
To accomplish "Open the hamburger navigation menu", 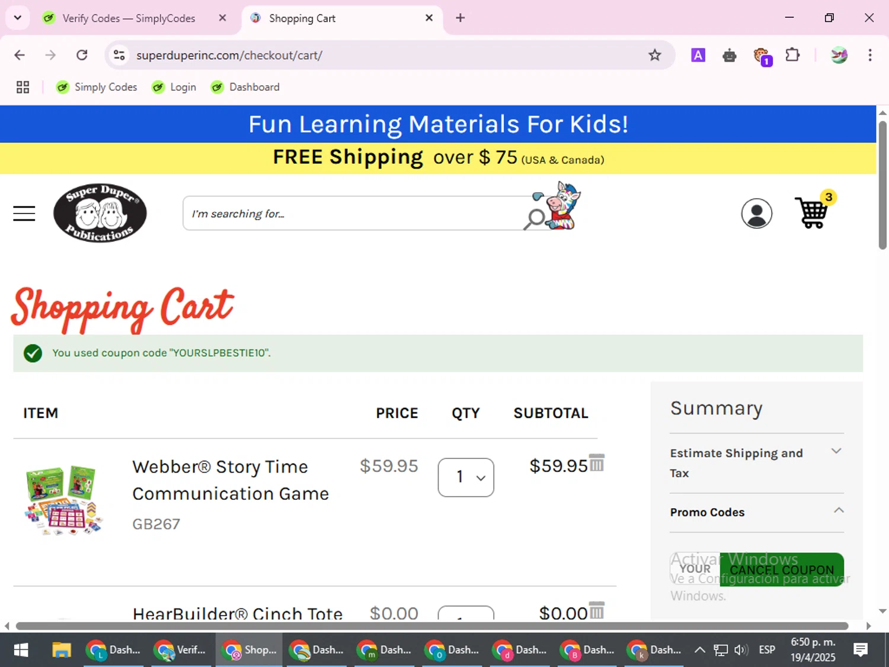I will click(24, 213).
